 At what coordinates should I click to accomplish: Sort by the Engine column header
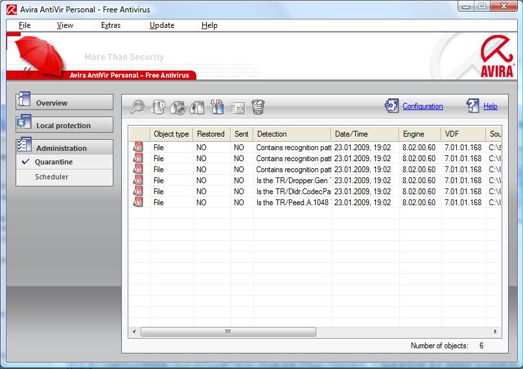tap(420, 134)
